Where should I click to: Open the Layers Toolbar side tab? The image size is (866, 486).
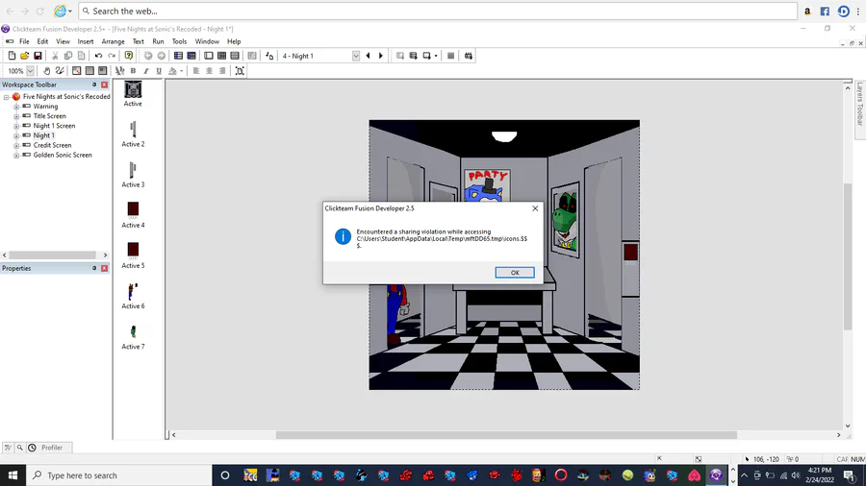point(860,104)
